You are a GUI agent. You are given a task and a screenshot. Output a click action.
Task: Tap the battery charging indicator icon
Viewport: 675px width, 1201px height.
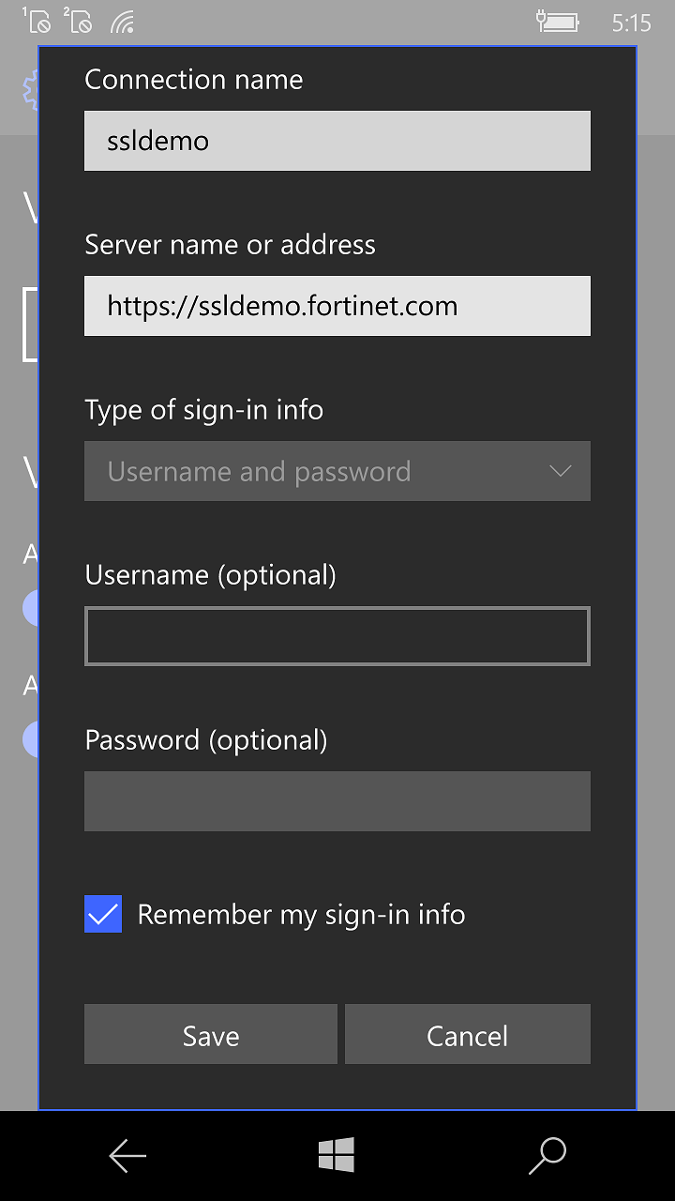pyautogui.click(x=557, y=21)
